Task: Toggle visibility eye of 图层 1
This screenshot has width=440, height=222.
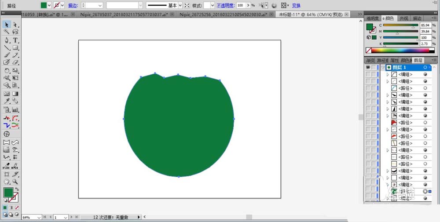Action: 368,68
